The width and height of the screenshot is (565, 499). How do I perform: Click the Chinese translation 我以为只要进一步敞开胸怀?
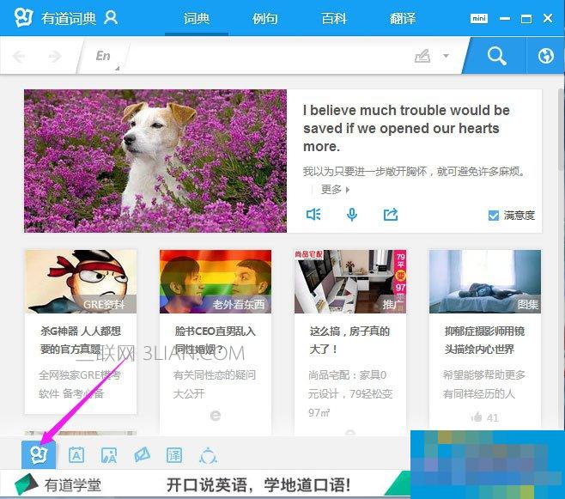point(414,171)
